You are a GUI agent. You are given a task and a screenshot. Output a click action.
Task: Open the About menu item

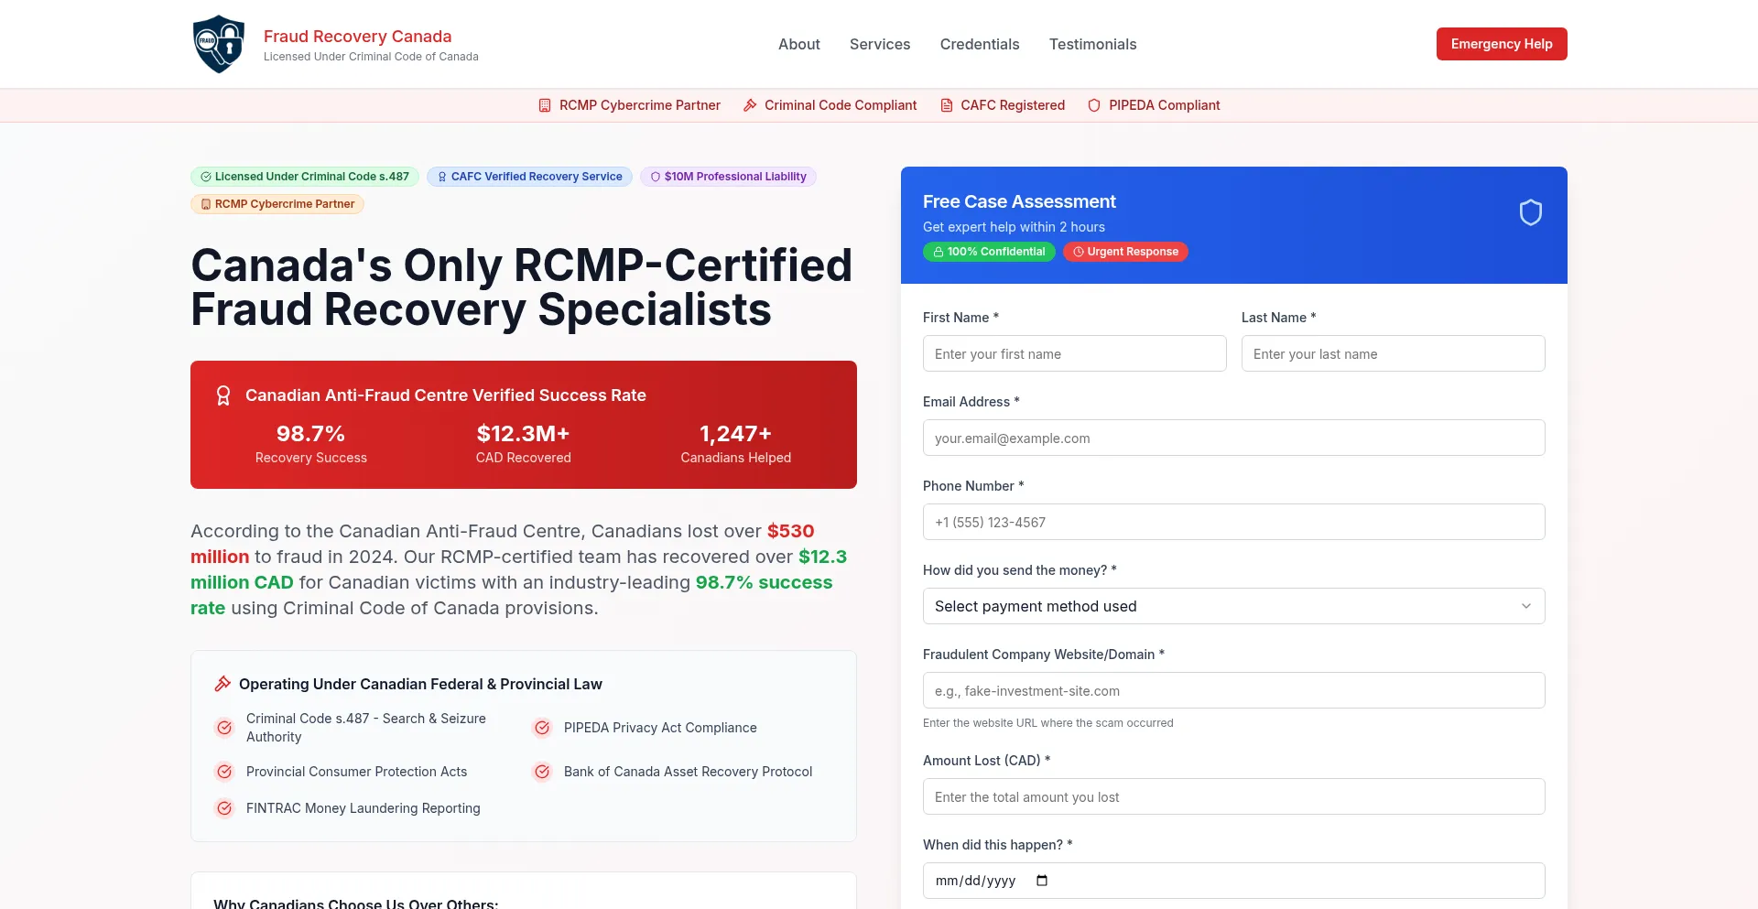(x=798, y=44)
